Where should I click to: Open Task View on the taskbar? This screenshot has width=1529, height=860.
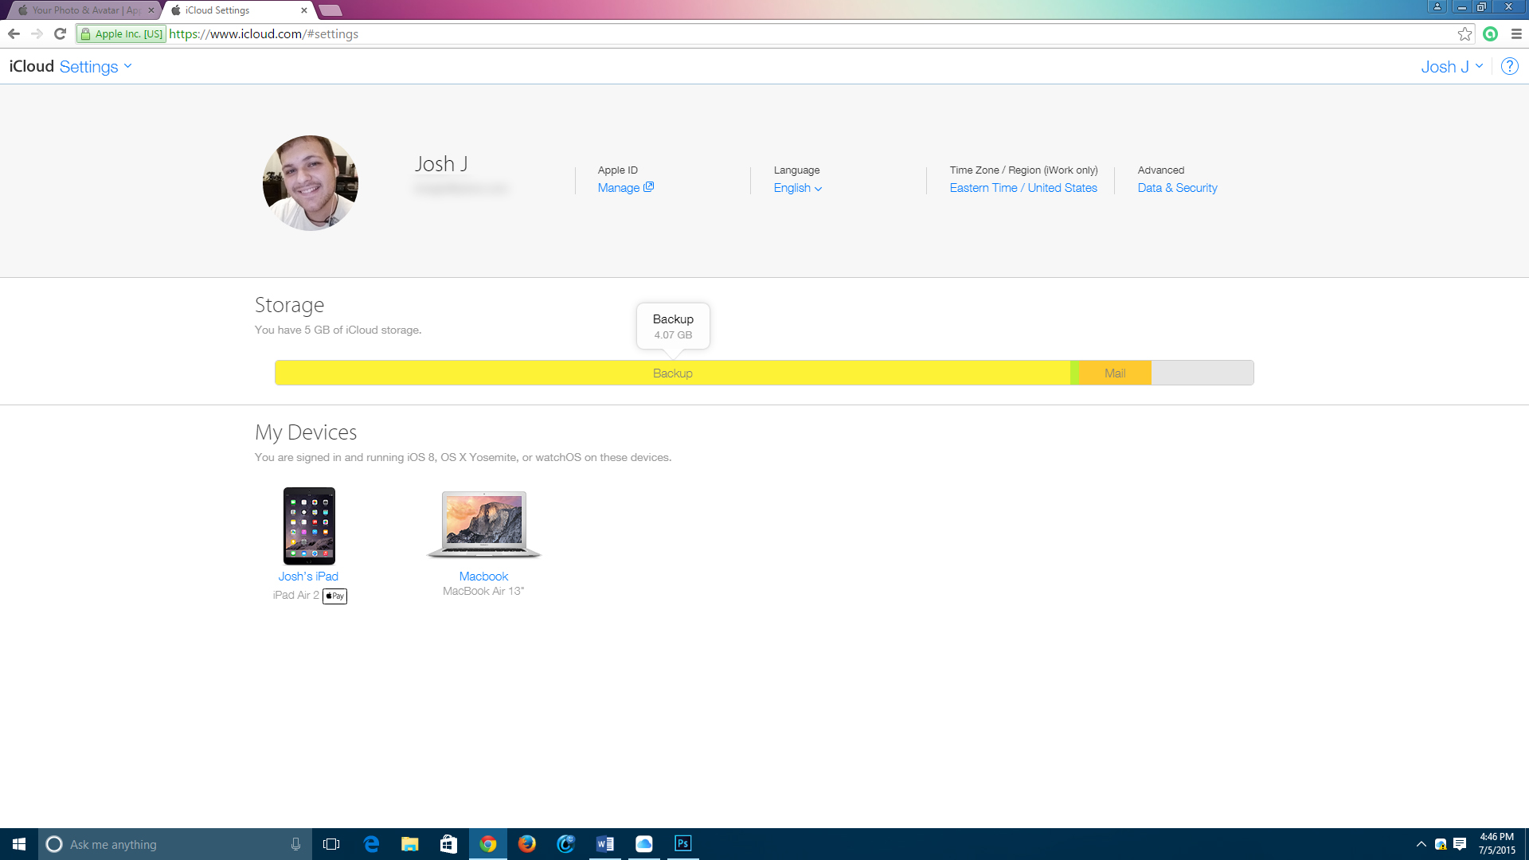click(331, 844)
